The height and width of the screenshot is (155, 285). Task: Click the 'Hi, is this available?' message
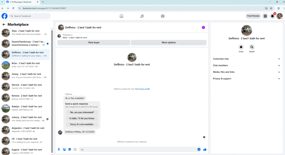tap(75, 98)
